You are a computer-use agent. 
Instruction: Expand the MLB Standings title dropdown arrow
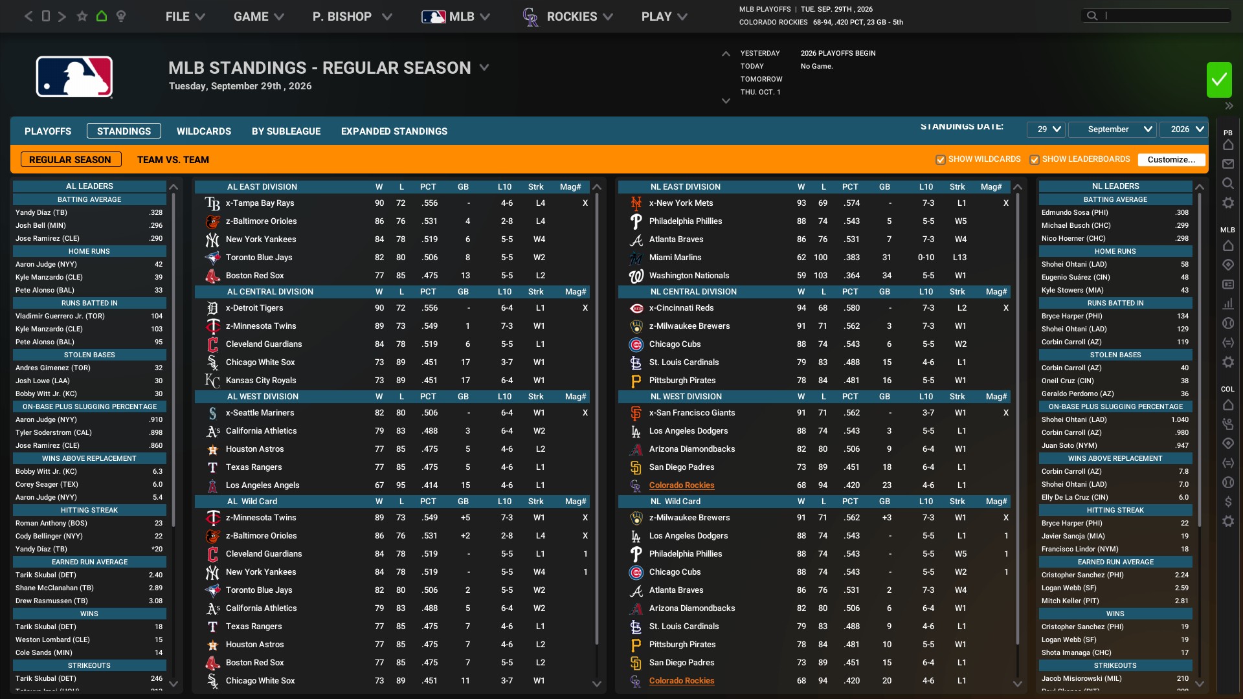coord(484,67)
